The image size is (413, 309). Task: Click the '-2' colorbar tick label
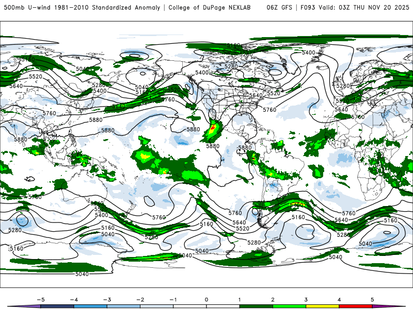coord(140,300)
